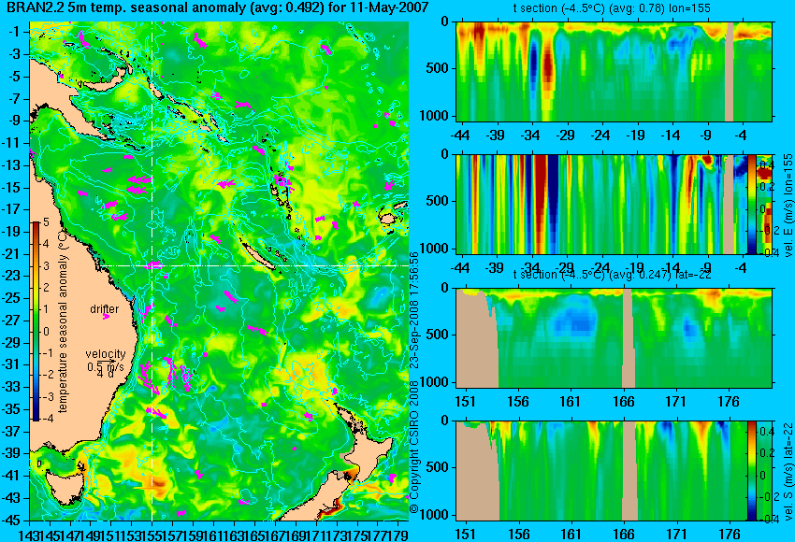795x542 pixels.
Task: Click the '-29' tick under the lon=155 temperature section
Action: pos(566,135)
